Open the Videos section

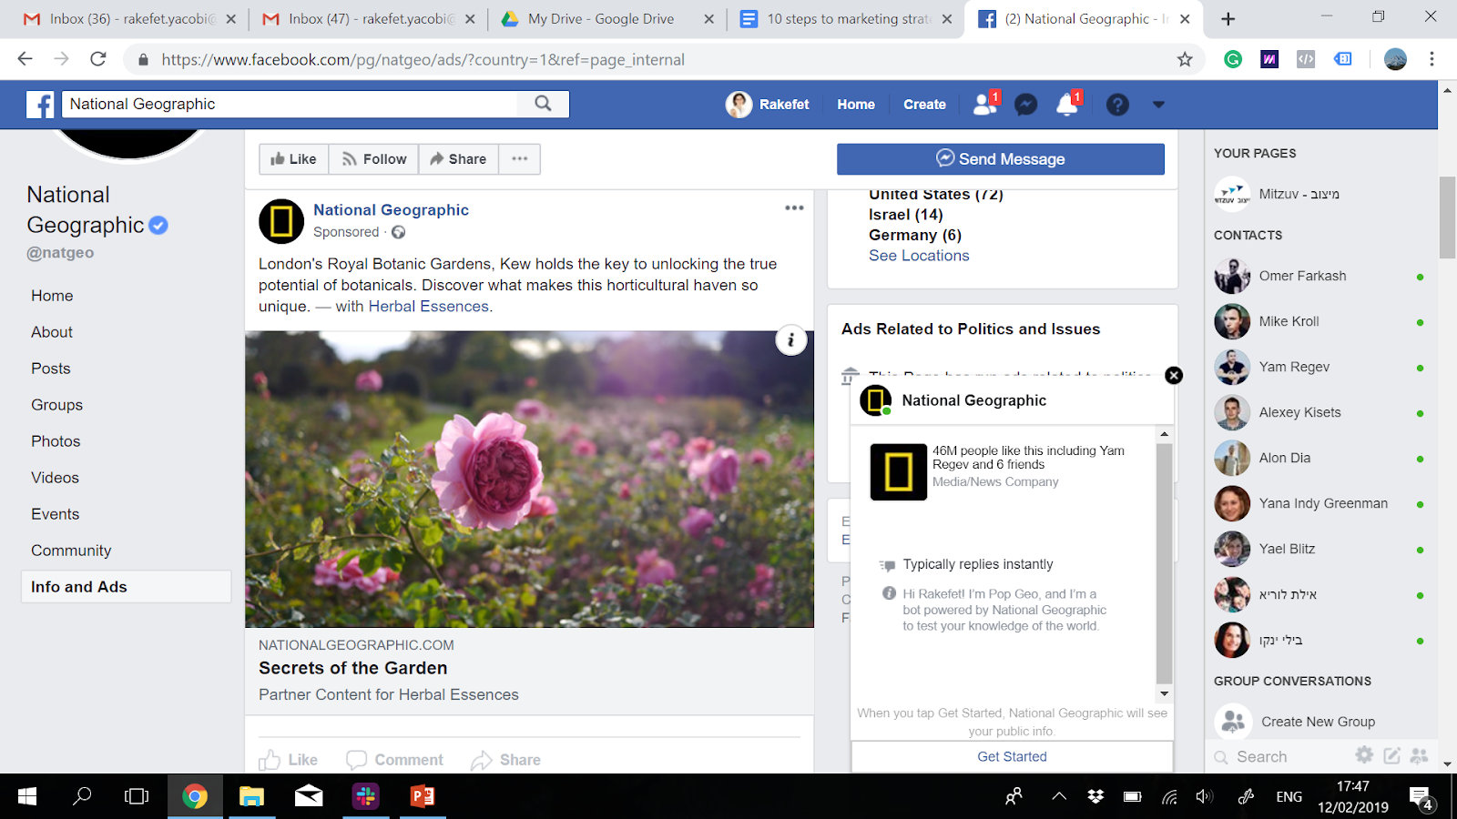(x=55, y=478)
